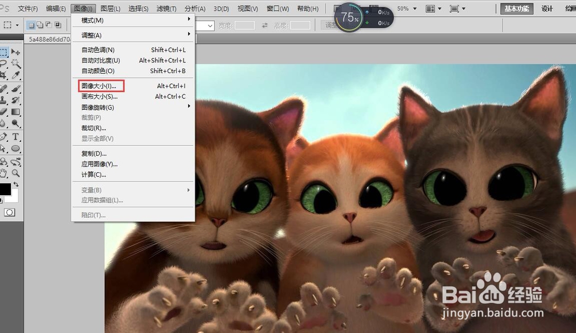Choose 画布大小(S)... menu item
Viewport: 576px width, 333px height.
[x=133, y=96]
